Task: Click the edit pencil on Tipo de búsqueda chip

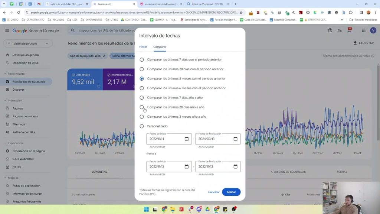Action: point(104,56)
